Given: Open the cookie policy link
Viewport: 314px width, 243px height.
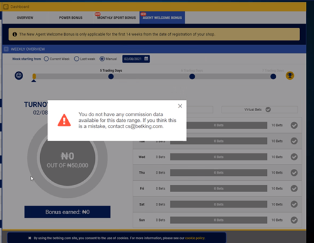Looking at the screenshot, I should (x=195, y=238).
